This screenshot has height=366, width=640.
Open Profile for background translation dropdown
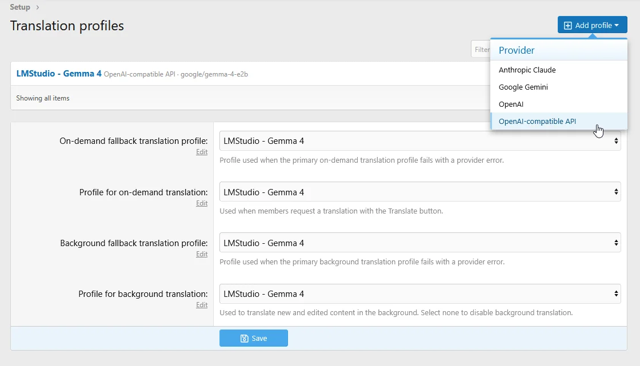click(x=420, y=294)
